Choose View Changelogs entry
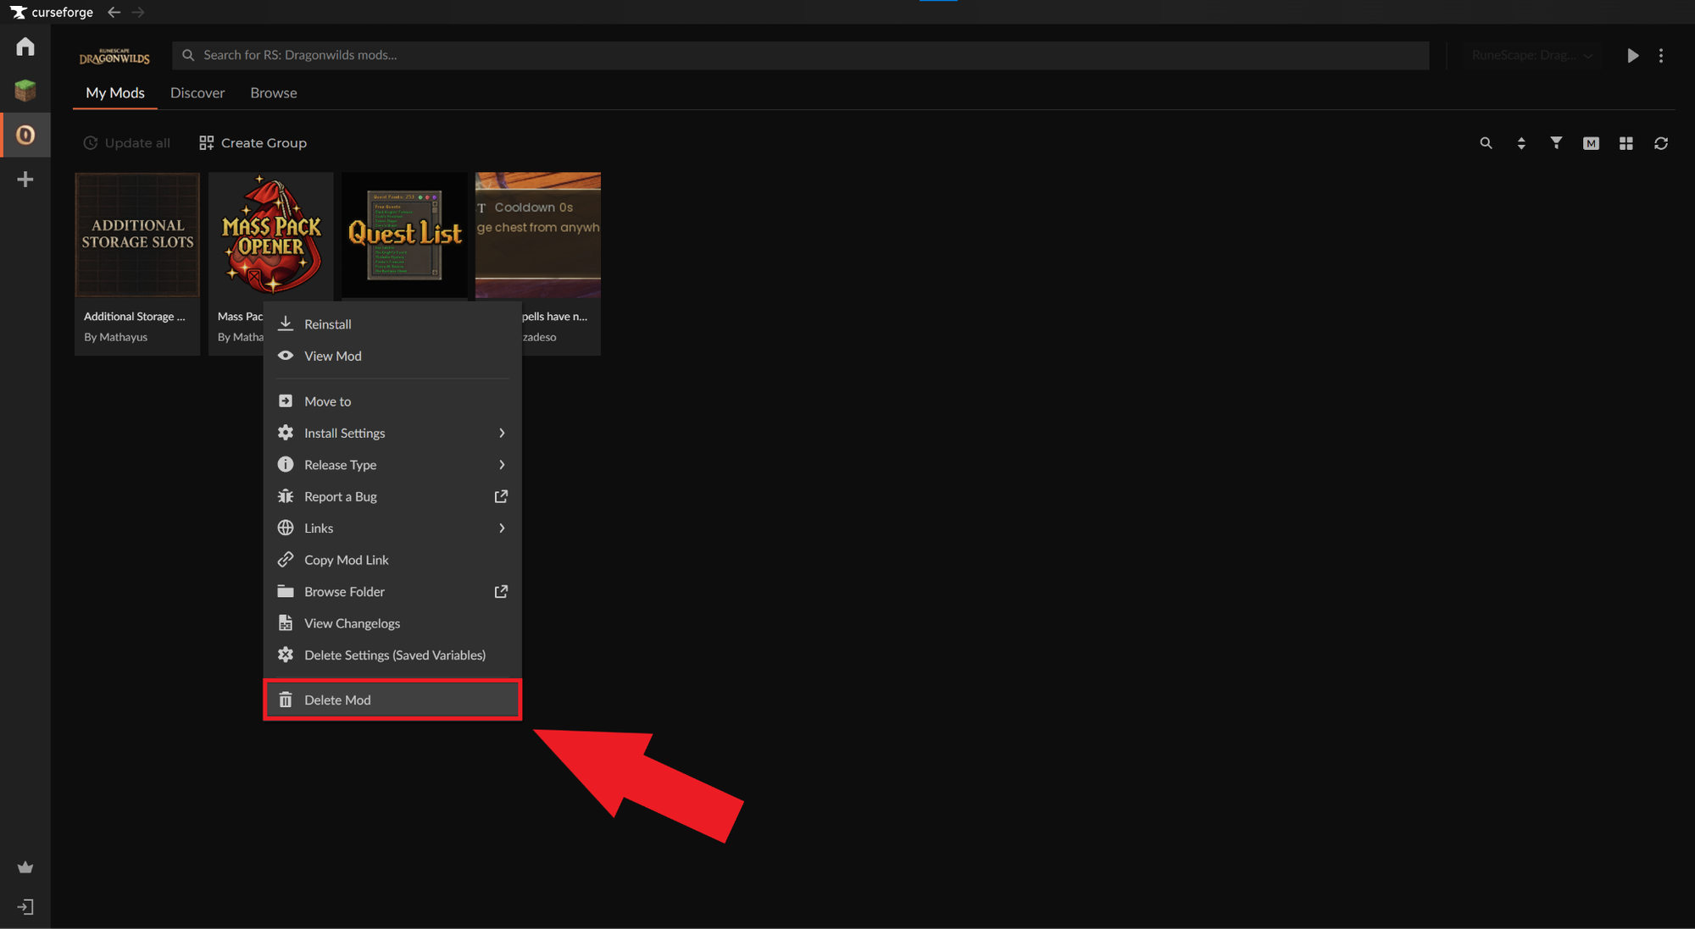Image resolution: width=1695 pixels, height=929 pixels. click(x=392, y=623)
